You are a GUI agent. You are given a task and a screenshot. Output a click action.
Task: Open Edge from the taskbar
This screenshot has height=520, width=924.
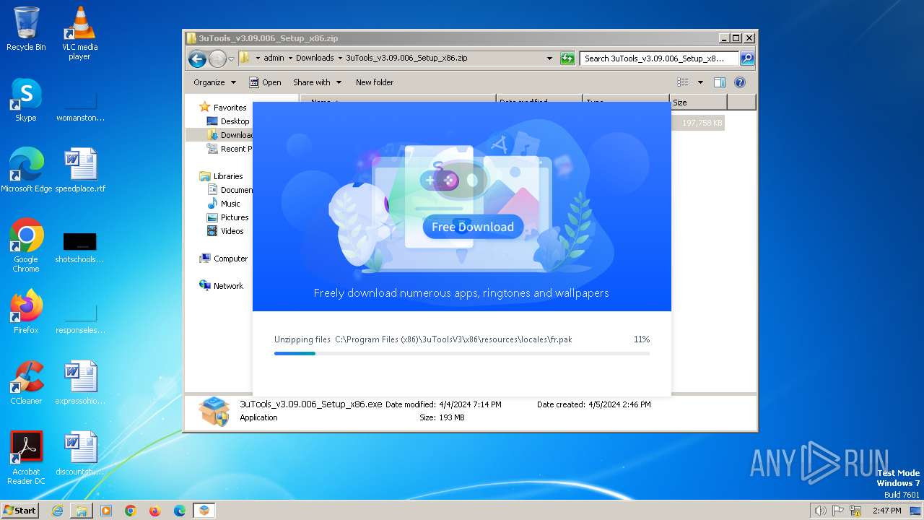(180, 511)
